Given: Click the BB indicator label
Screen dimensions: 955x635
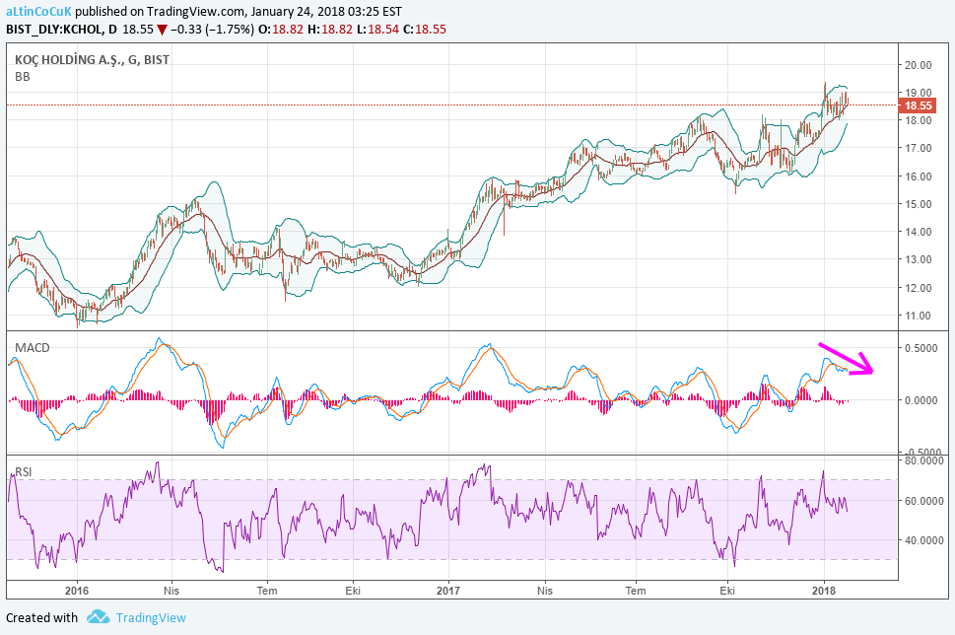Looking at the screenshot, I should pyautogui.click(x=23, y=77).
